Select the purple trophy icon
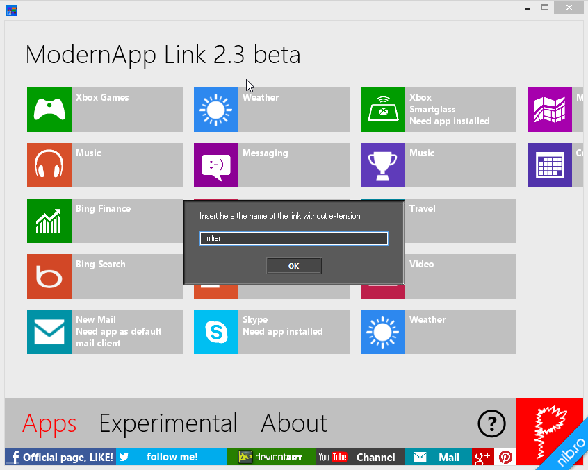Screen dimensions: 588x470 [383, 165]
